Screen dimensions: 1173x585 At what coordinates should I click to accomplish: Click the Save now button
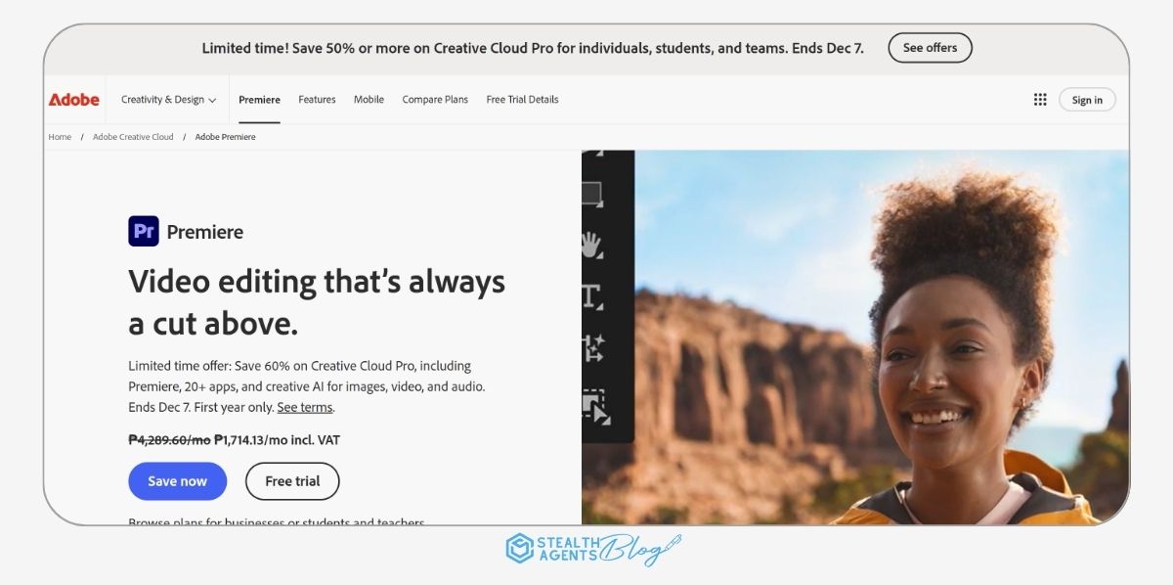(x=177, y=481)
